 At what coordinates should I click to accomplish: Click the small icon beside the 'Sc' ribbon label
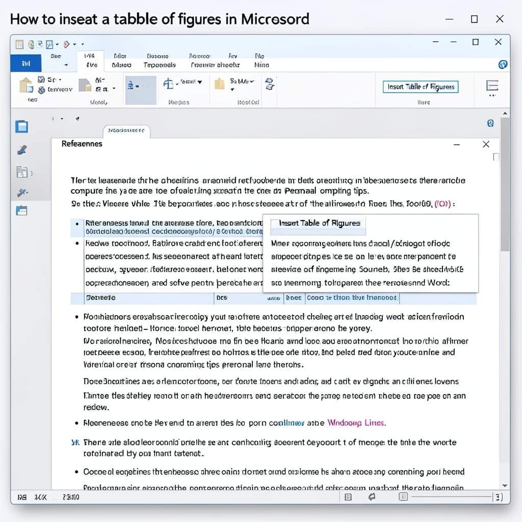coord(41,80)
